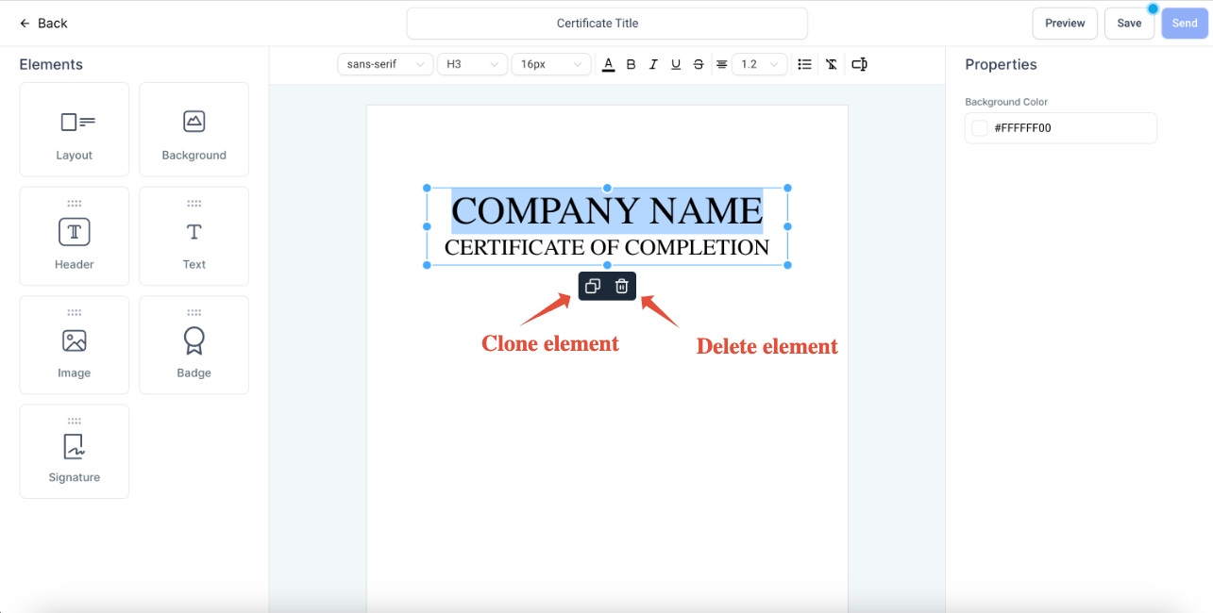
Task: Open the Background element option
Action: pos(194,130)
